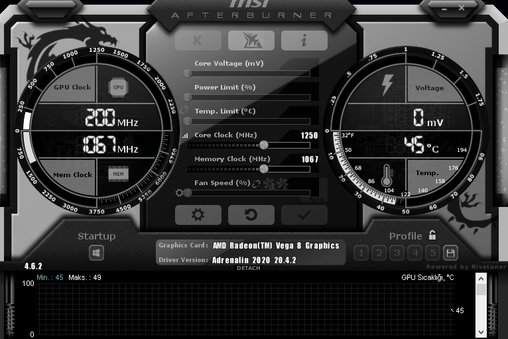Viewport: 508px width, 339px height.
Task: Adjust the Memory Clock slider handle
Action: (264, 169)
